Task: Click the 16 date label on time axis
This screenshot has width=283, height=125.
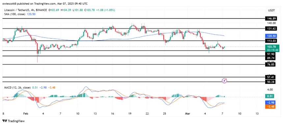Action: [x=112, y=114]
